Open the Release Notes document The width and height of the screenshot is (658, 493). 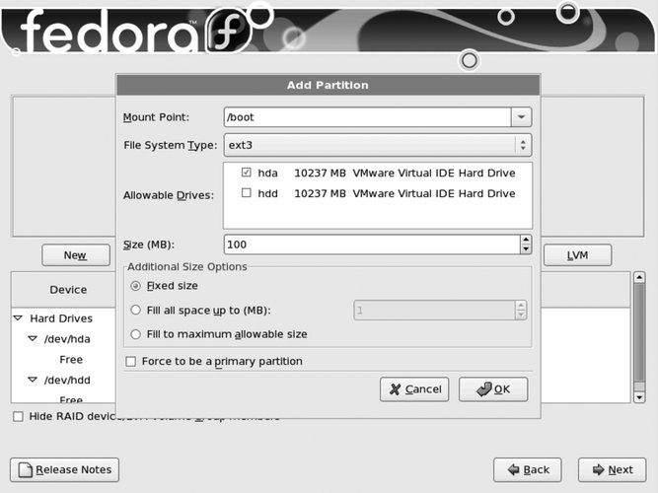coord(65,469)
